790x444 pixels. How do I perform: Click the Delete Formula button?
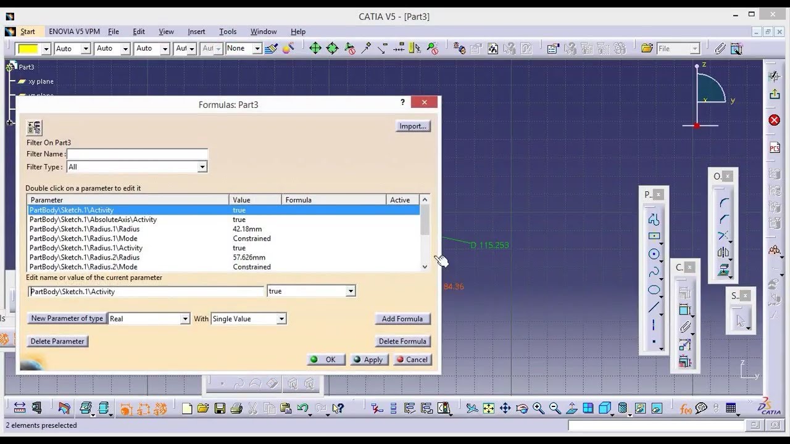pyautogui.click(x=402, y=341)
